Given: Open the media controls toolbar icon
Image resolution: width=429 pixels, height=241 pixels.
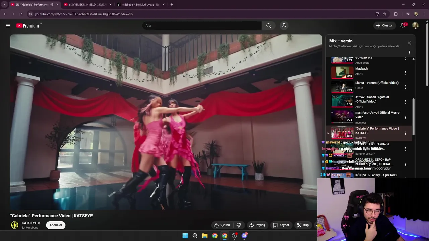Looking at the screenshot, I should click(x=408, y=14).
